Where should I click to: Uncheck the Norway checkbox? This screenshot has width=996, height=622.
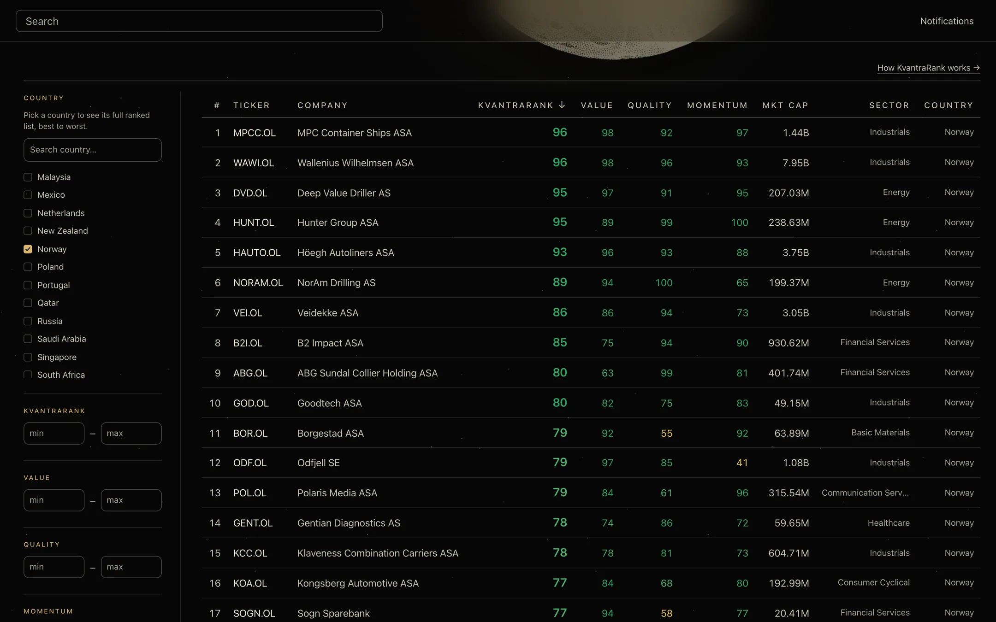(x=28, y=249)
